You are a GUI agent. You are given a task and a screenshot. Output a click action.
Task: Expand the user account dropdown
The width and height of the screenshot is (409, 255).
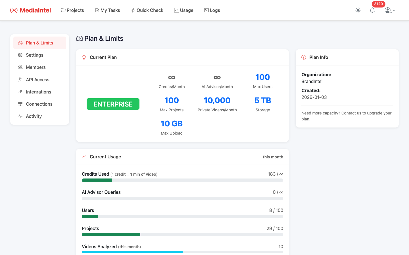pyautogui.click(x=390, y=10)
